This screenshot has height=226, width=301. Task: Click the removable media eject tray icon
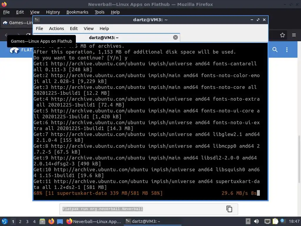coord(248,221)
